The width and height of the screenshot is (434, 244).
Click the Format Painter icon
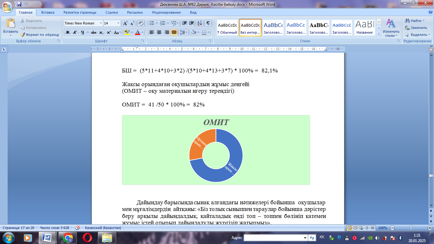coord(23,35)
